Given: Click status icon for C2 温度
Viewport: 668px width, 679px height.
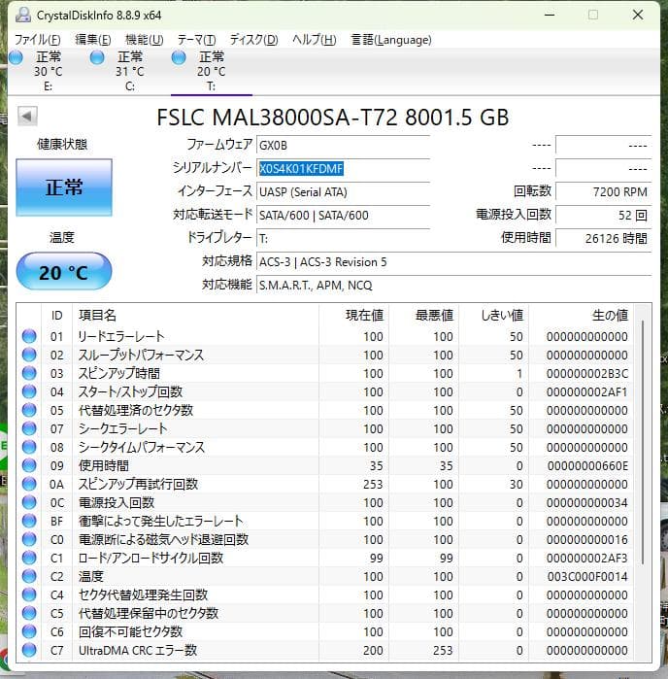Looking at the screenshot, I should [29, 576].
